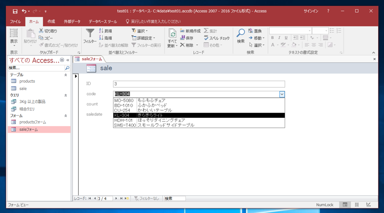The width and height of the screenshot is (384, 213).
Task: Go to the first record in the navigator
Action: pyautogui.click(x=90, y=198)
